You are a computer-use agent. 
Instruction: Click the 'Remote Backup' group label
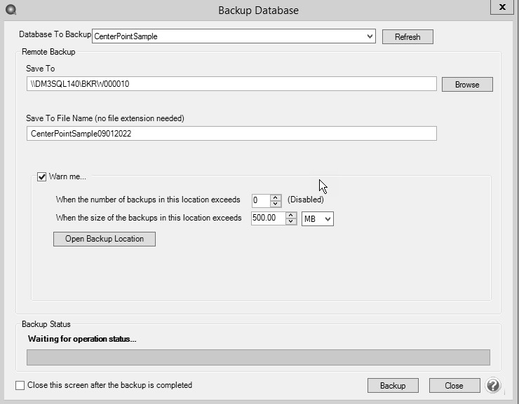point(48,52)
